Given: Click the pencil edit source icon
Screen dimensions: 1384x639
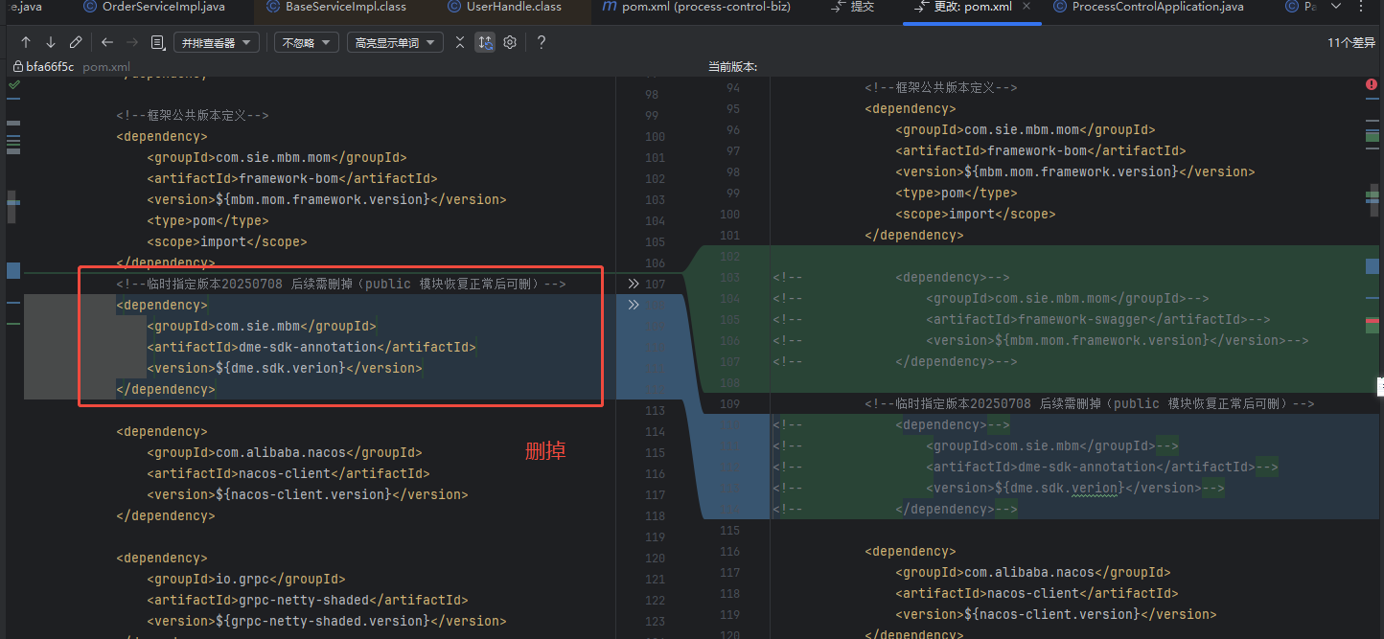Looking at the screenshot, I should pos(76,42).
